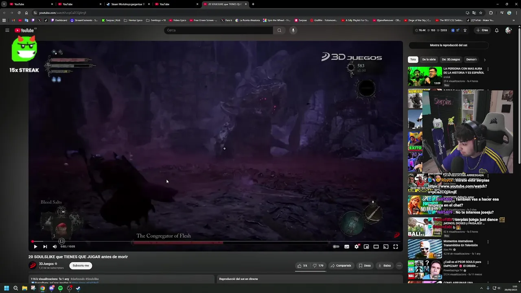Select the Tots filter chip
Viewport: 521px width, 293px height.
pos(413,59)
